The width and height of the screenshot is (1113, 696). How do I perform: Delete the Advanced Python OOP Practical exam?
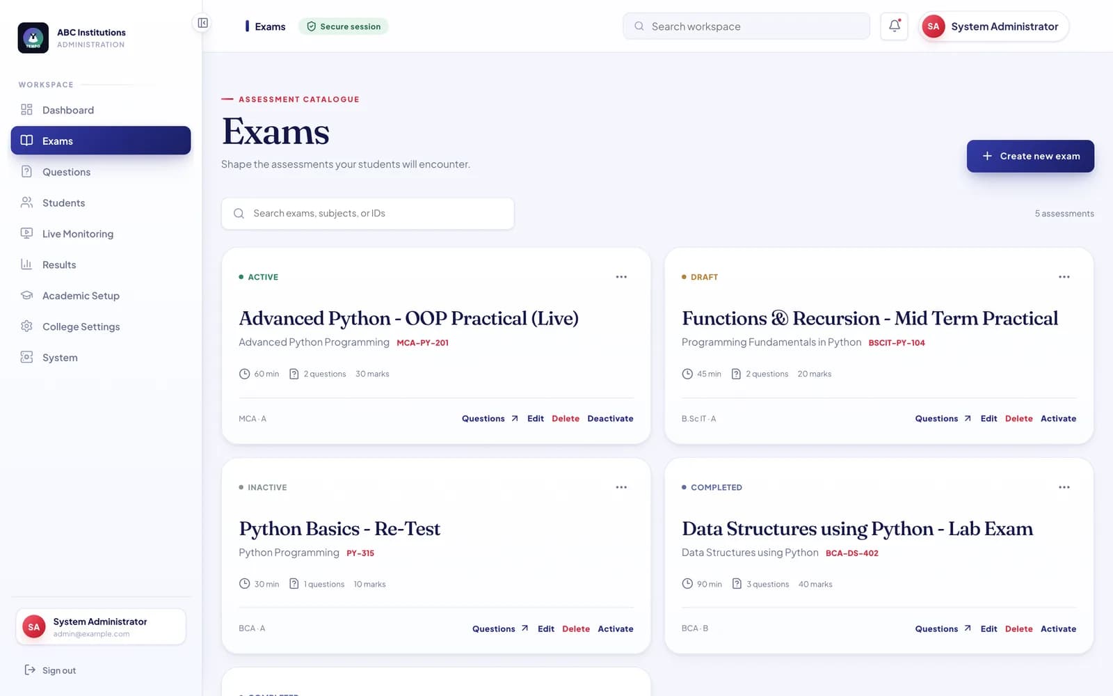[566, 418]
